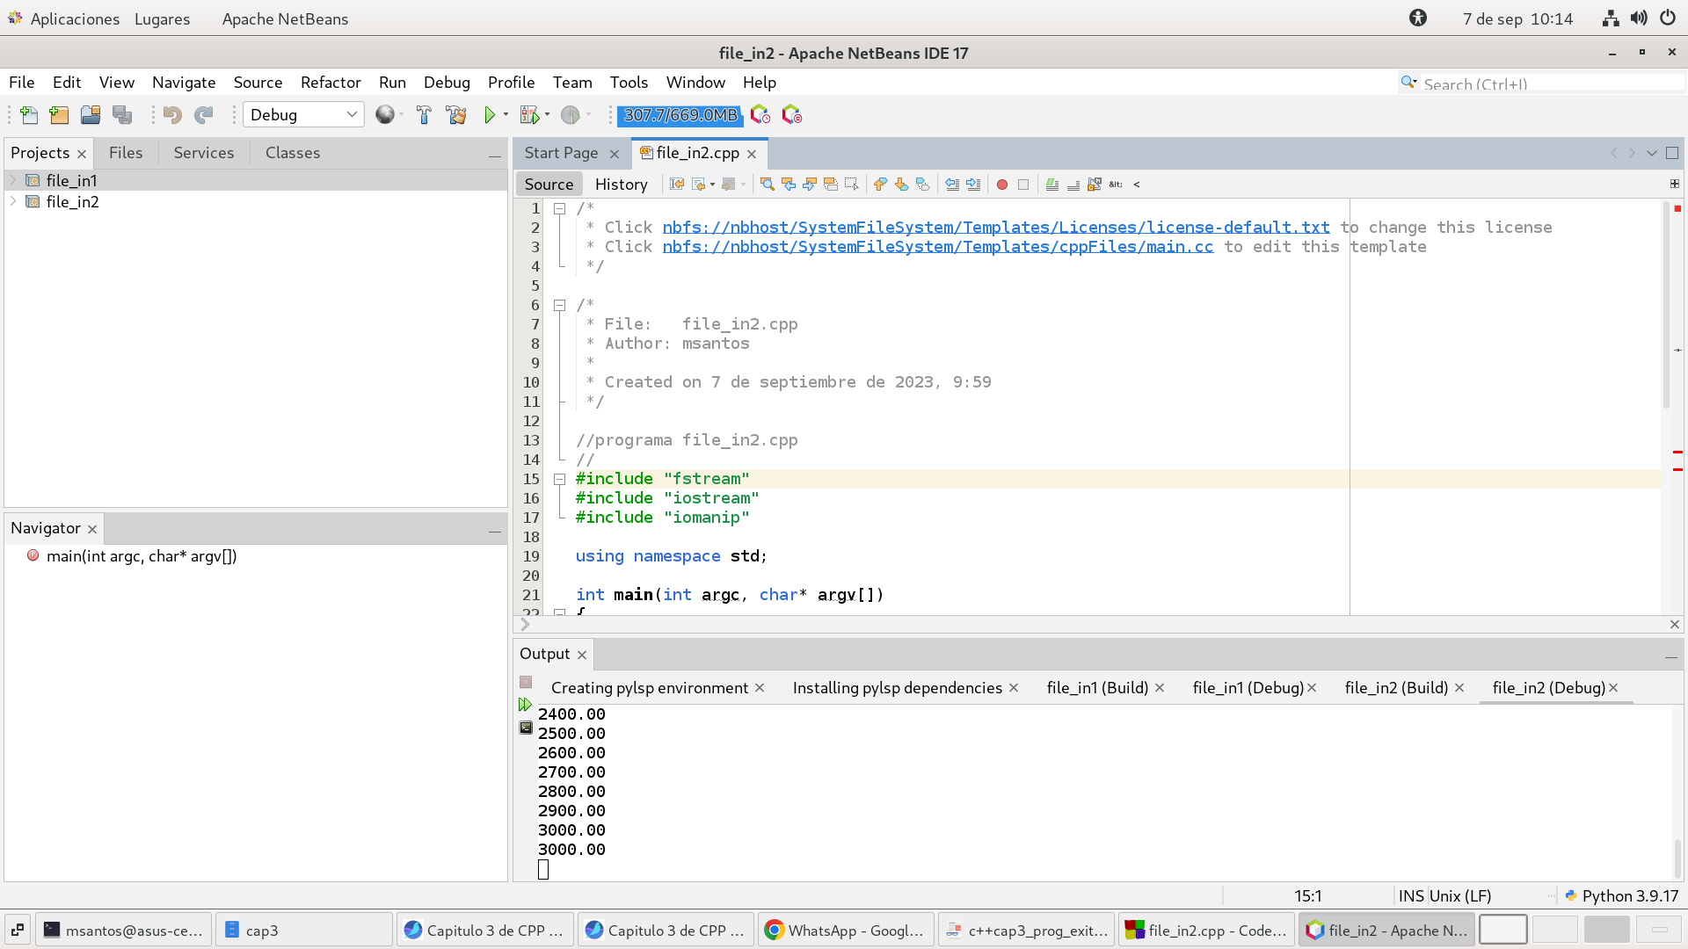
Task: Click the Build Project hammer icon
Action: click(424, 115)
